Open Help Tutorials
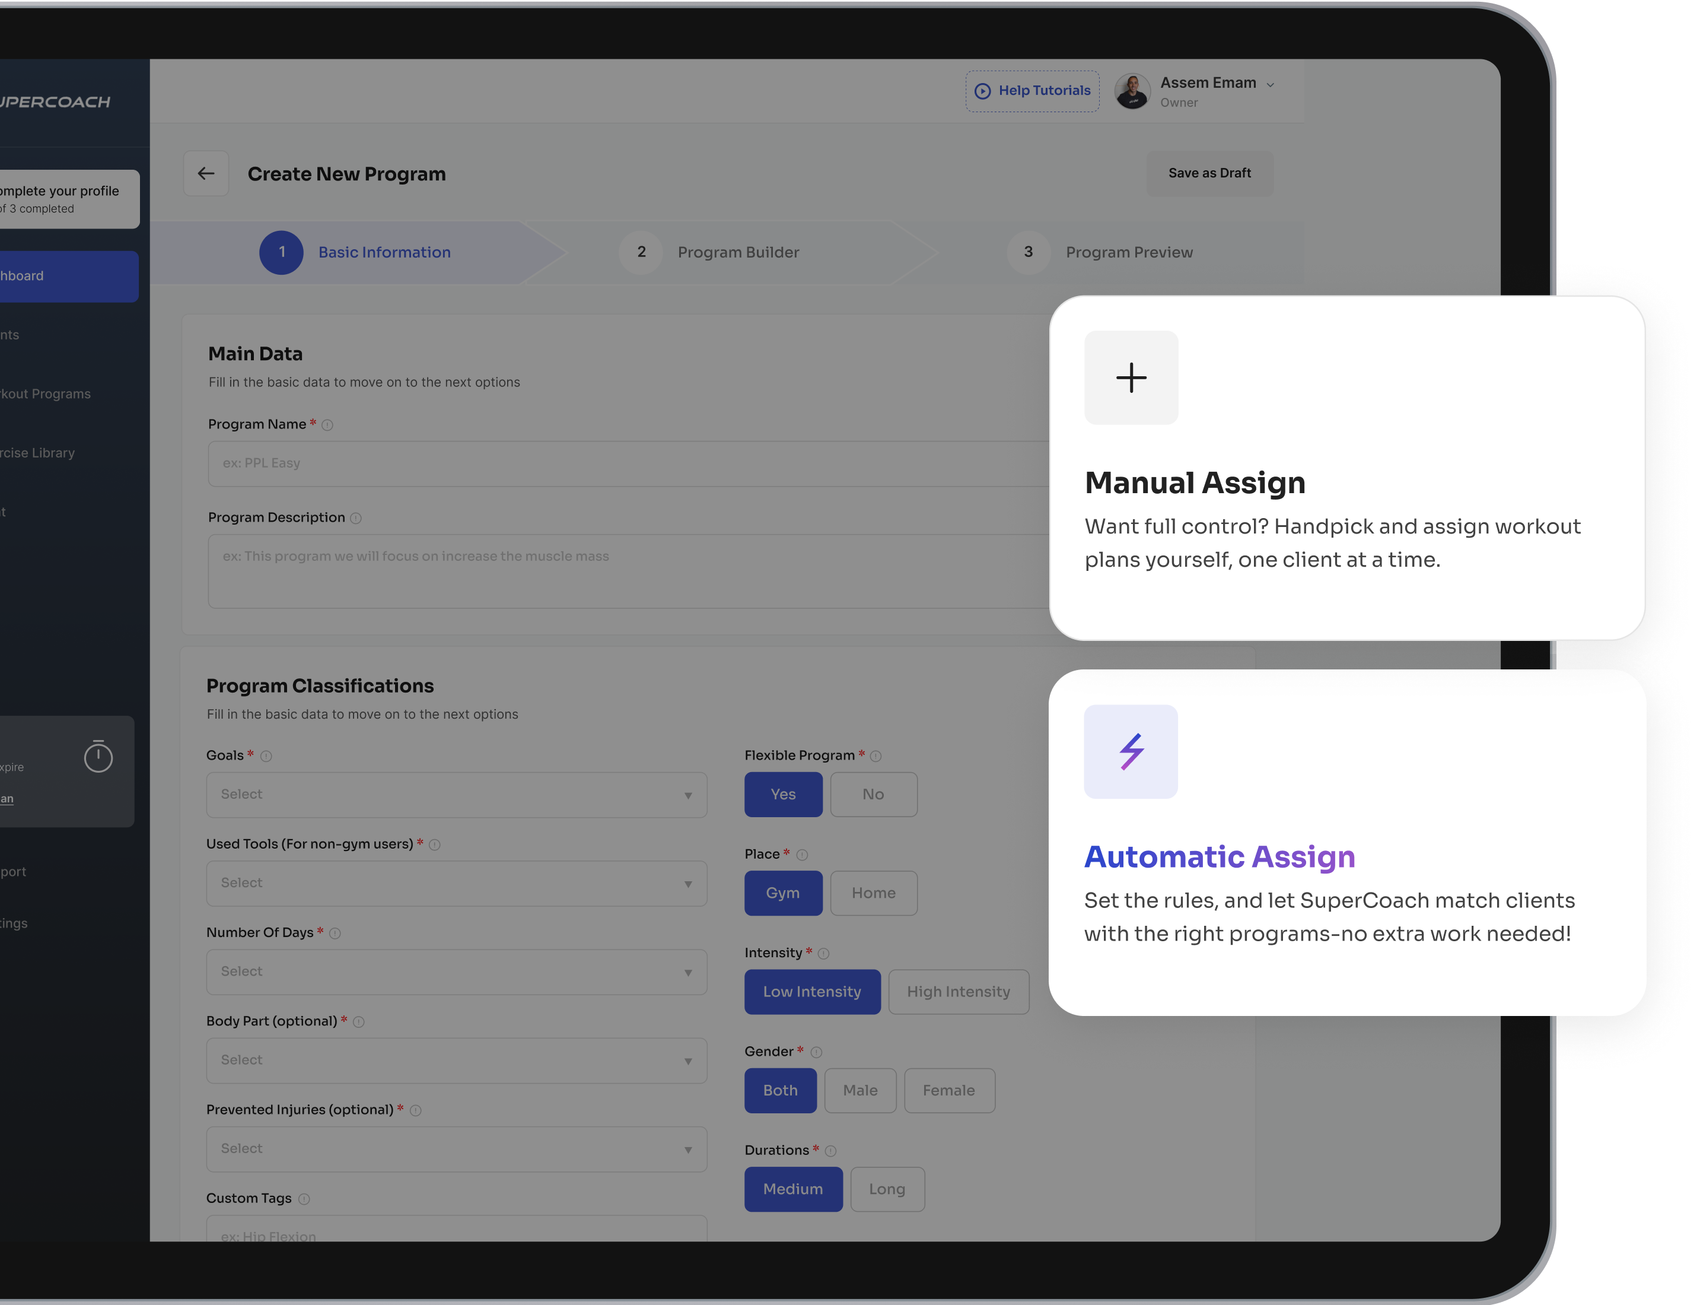This screenshot has width=1700, height=1305. (1033, 91)
